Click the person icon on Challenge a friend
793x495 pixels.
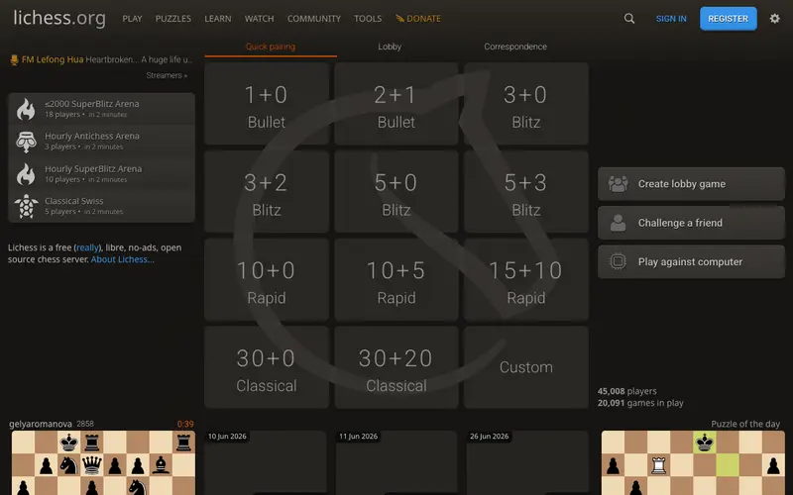[x=618, y=223]
